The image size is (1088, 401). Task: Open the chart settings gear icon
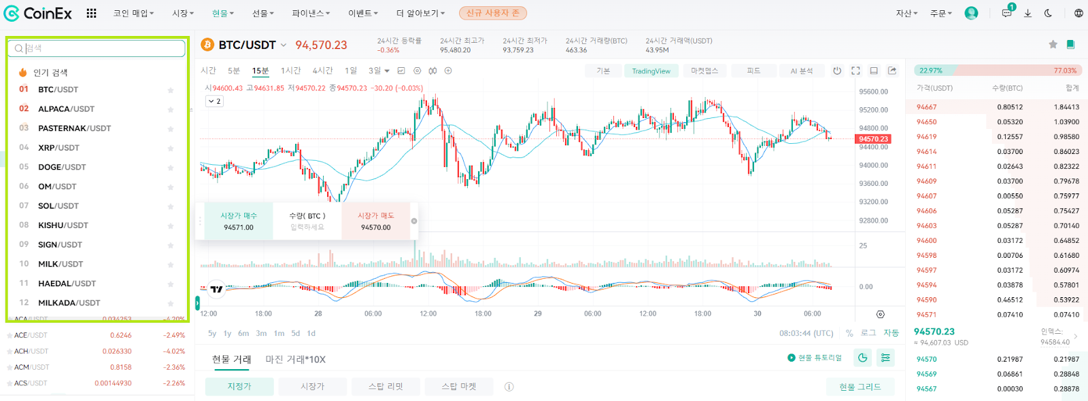click(x=417, y=71)
